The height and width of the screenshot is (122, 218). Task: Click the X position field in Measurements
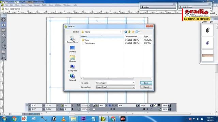(x=36, y=105)
